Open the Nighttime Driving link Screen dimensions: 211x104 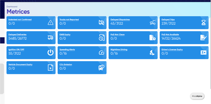pos(119,49)
